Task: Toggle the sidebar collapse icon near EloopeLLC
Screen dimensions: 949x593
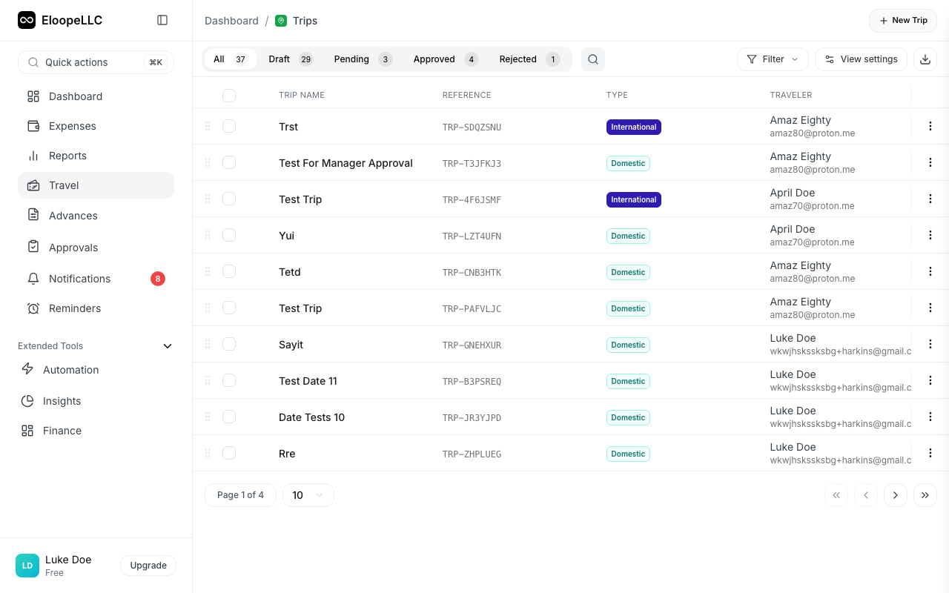Action: point(162,20)
